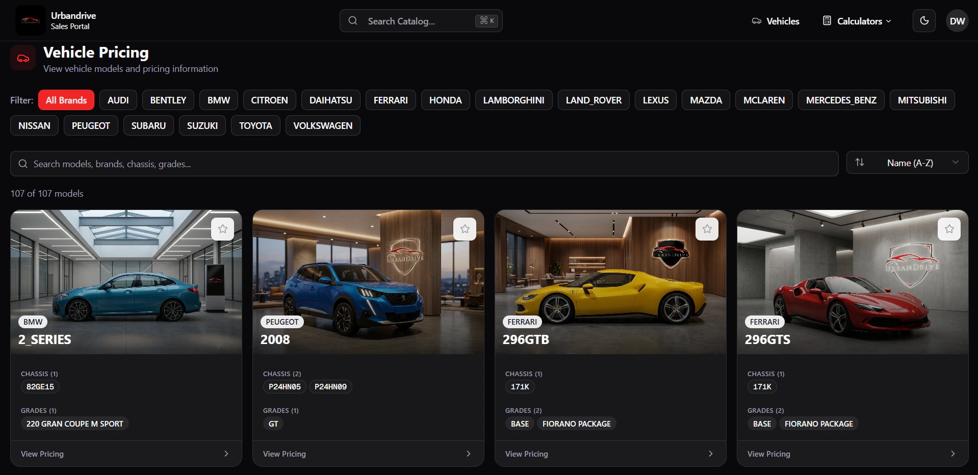Click the sort dropdown chevron

956,162
